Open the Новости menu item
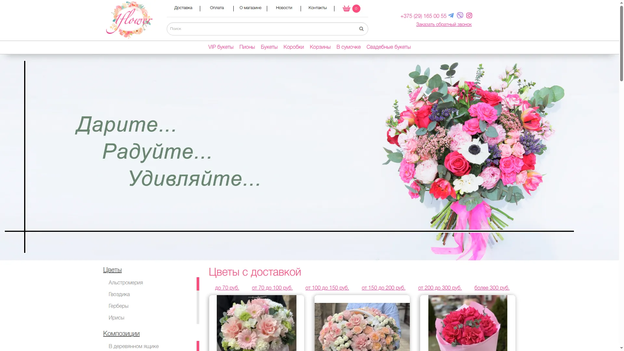624x351 pixels. (x=284, y=8)
